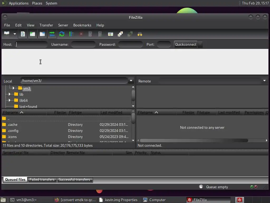Switch to Successful transfers tab
The width and height of the screenshot is (270, 203).
(x=74, y=180)
